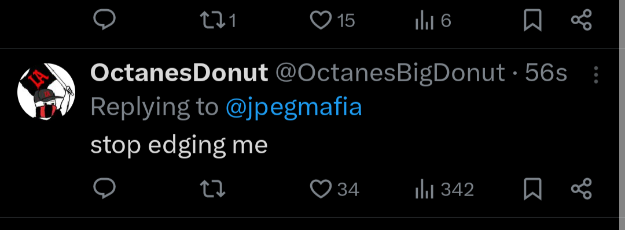Open the "stop edging me" tweet text
625x230 pixels.
coord(179,146)
